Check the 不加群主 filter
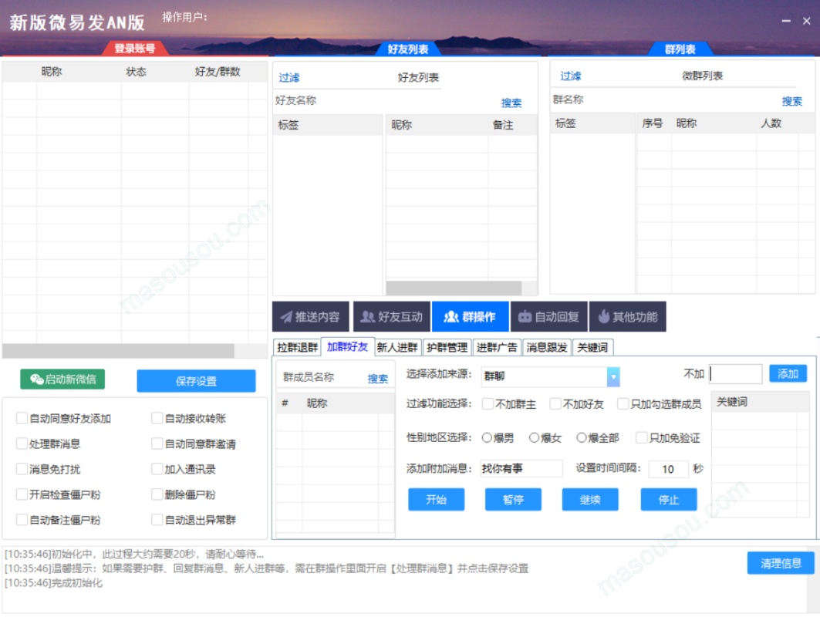 488,403
